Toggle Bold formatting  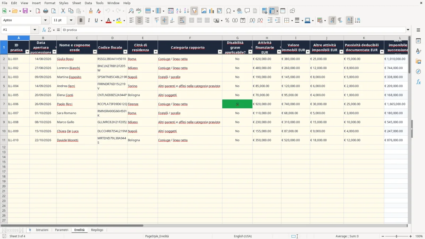pyautogui.click(x=81, y=21)
